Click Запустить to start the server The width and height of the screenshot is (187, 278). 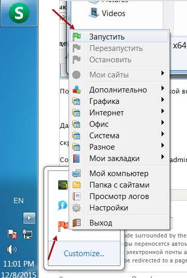pyautogui.click(x=119, y=37)
